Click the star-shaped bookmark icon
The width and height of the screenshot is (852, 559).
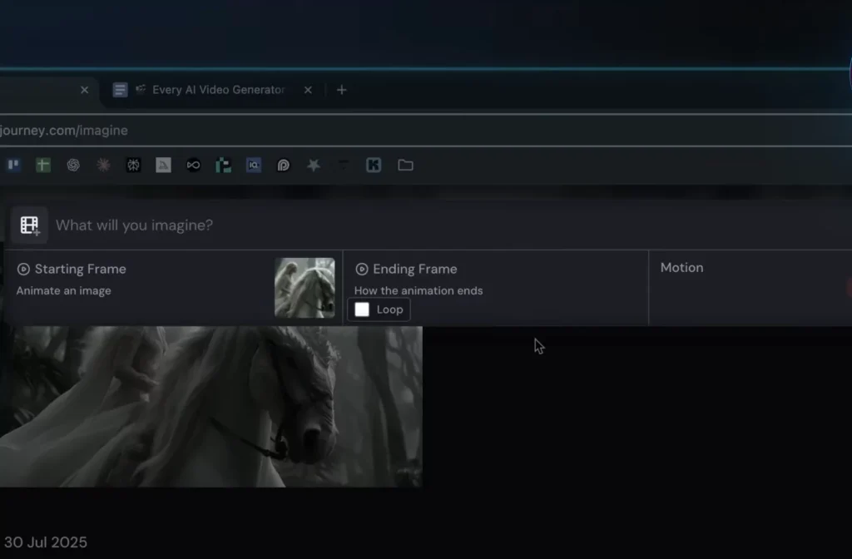[x=313, y=165]
